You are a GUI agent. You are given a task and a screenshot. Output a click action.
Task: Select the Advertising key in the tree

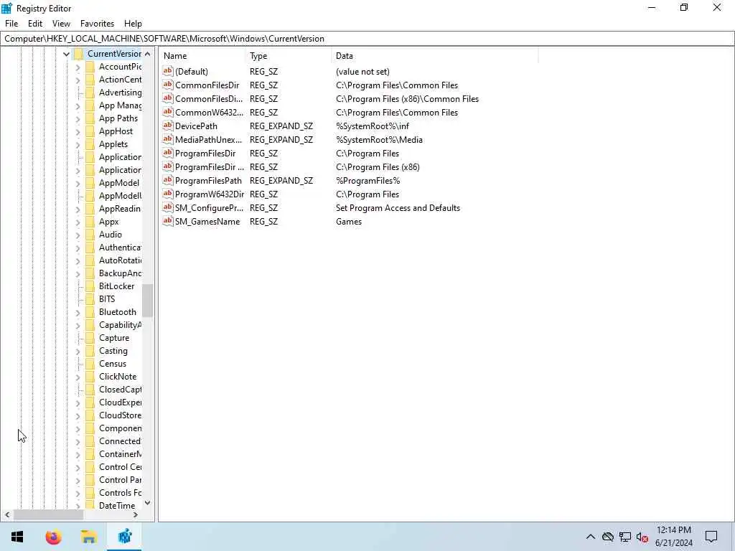coord(120,93)
